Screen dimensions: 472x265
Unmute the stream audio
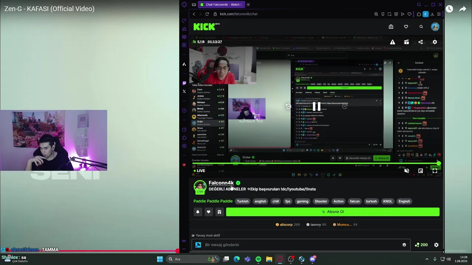407,171
